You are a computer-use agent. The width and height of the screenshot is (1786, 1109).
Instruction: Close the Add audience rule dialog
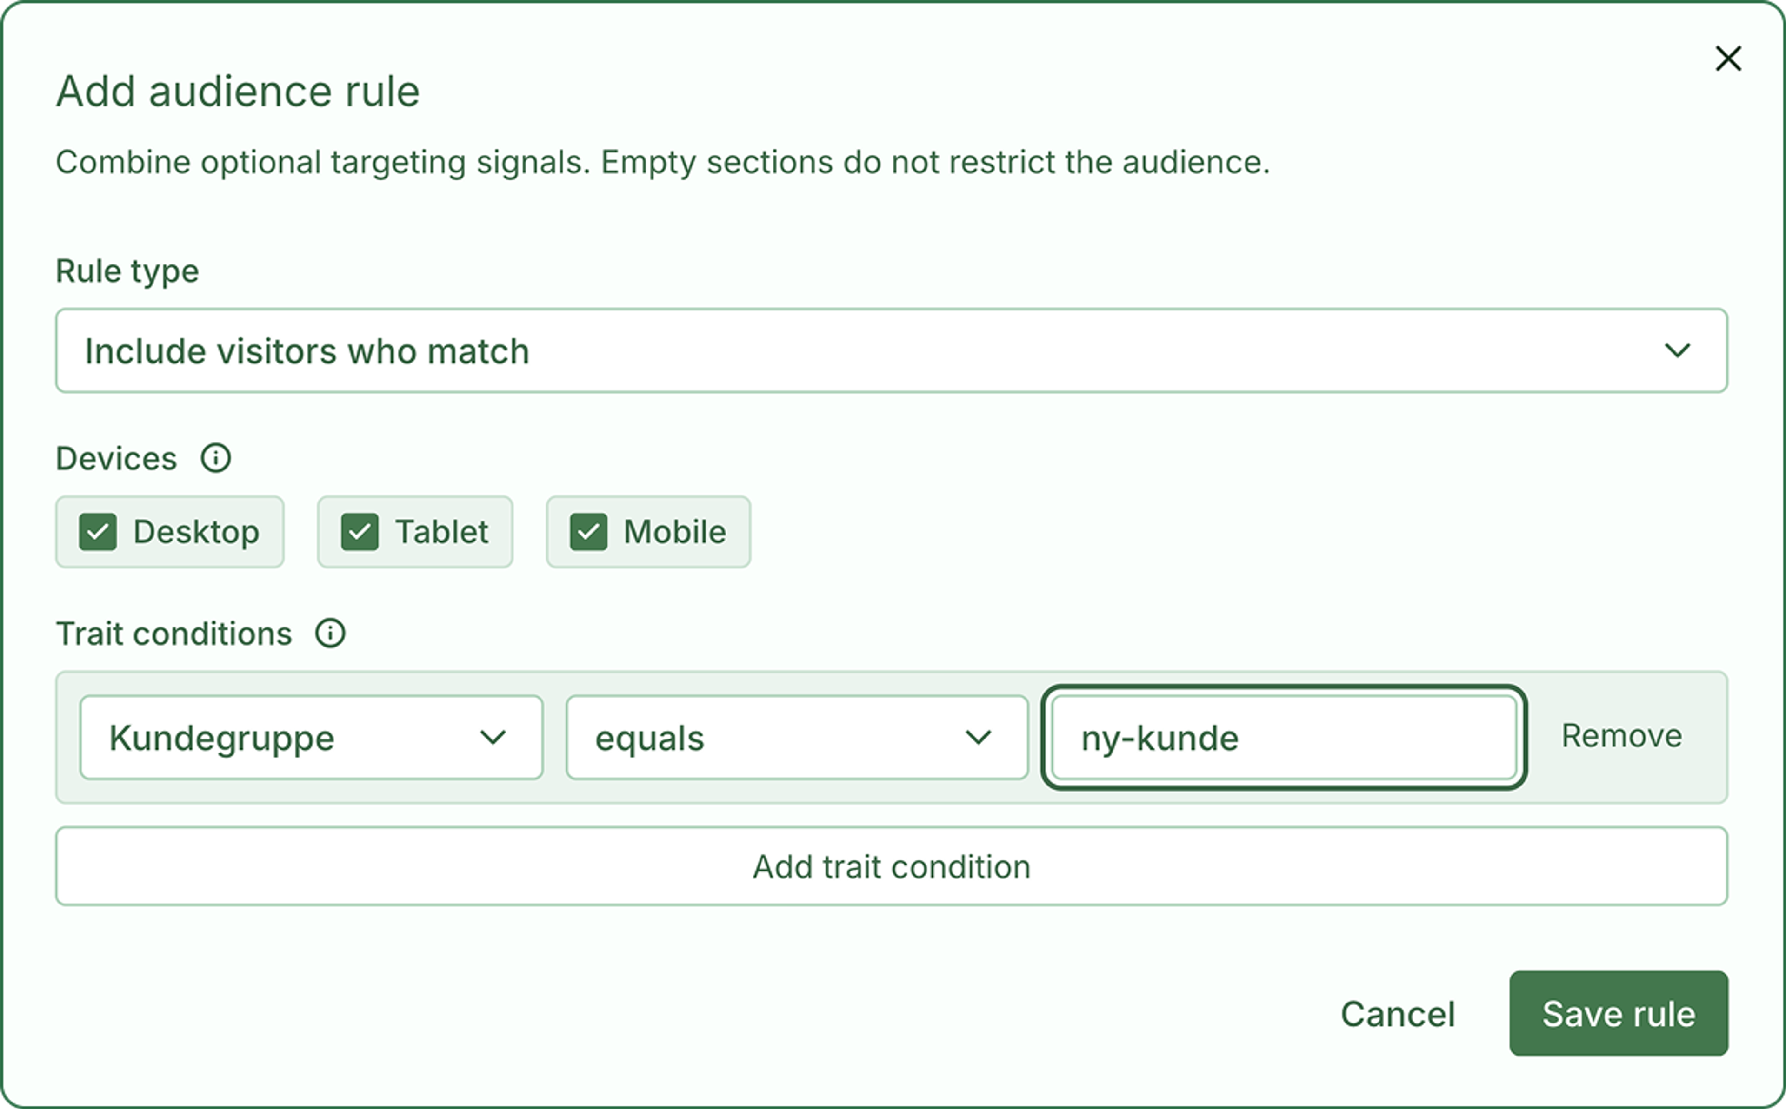pos(1728,58)
